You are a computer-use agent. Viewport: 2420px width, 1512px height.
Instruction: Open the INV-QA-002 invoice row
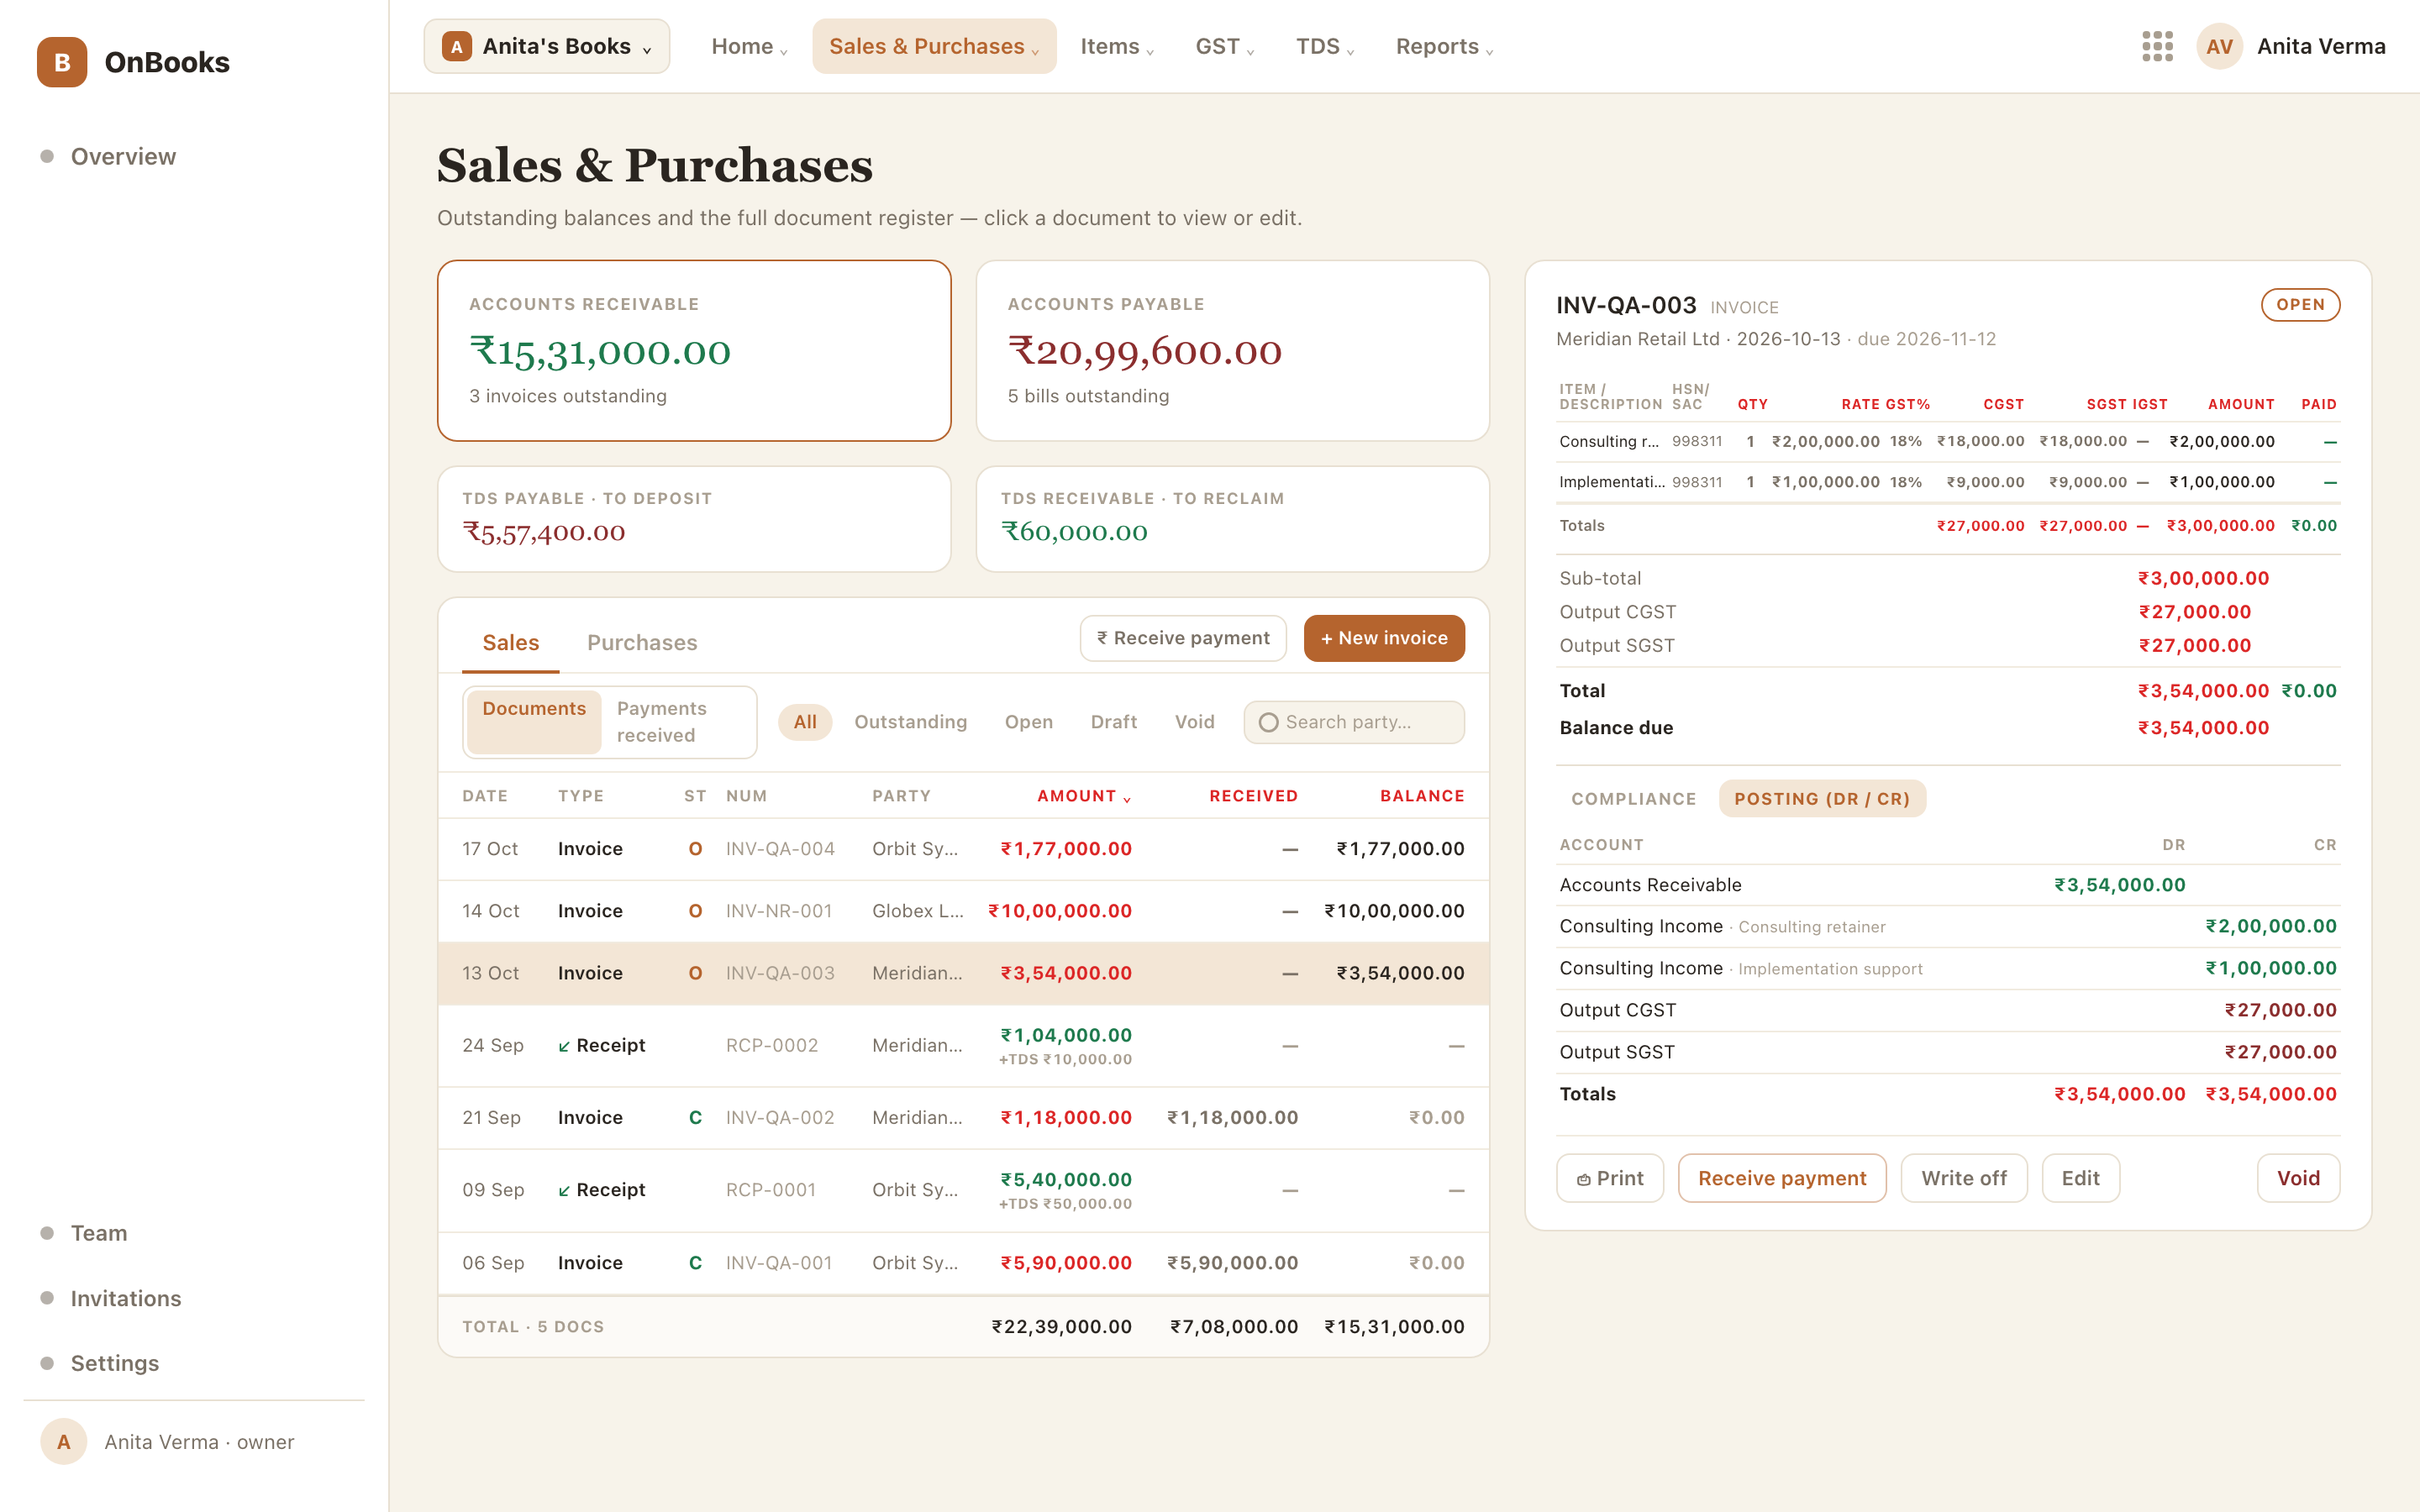[963, 1117]
